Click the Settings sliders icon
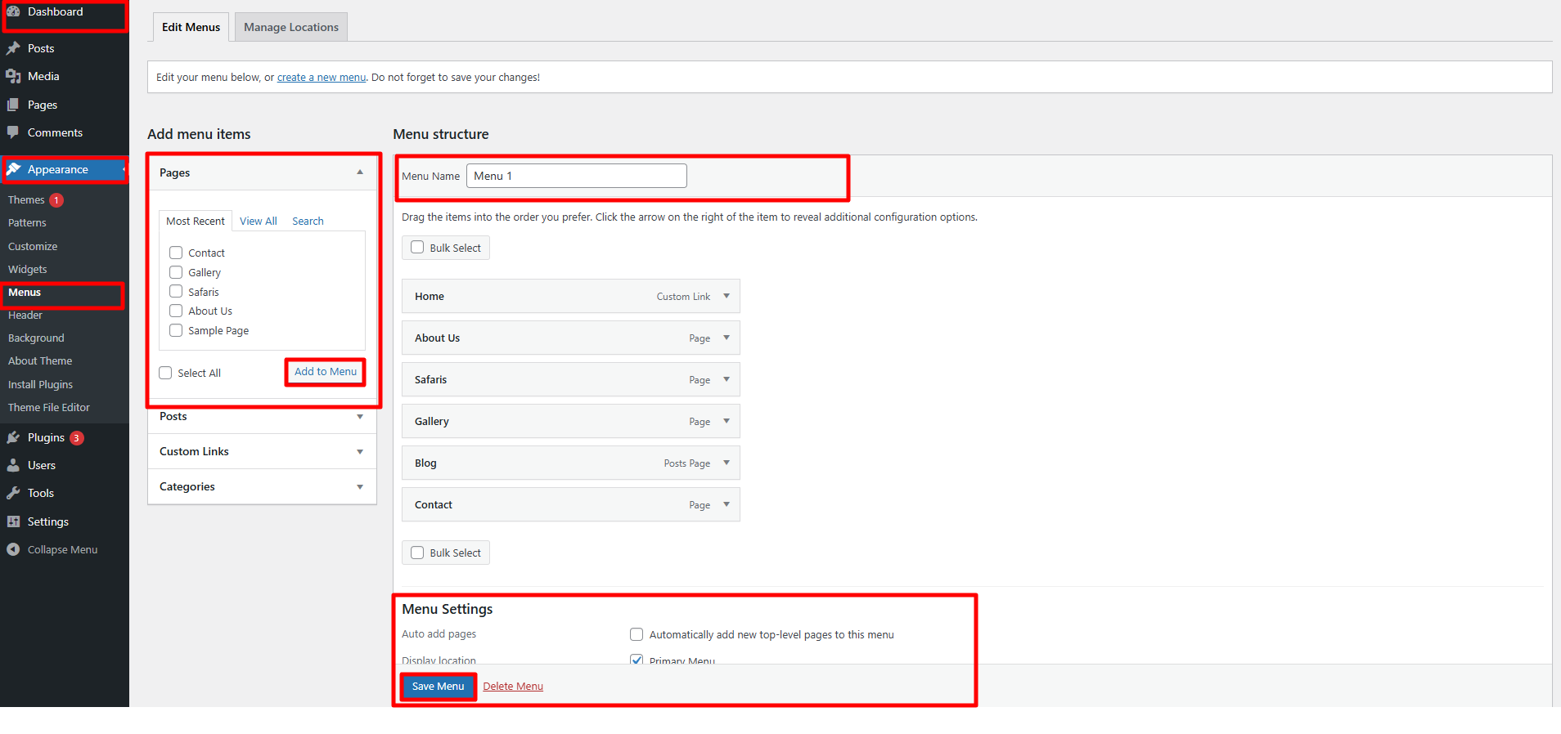Screen dimensions: 1561x734 tap(13, 521)
